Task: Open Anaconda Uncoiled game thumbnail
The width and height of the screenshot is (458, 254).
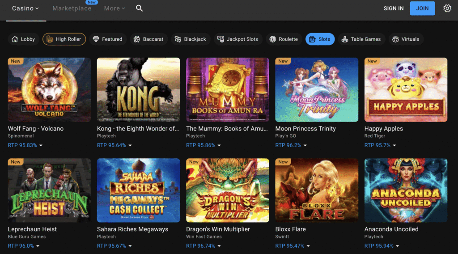Action: click(x=406, y=190)
